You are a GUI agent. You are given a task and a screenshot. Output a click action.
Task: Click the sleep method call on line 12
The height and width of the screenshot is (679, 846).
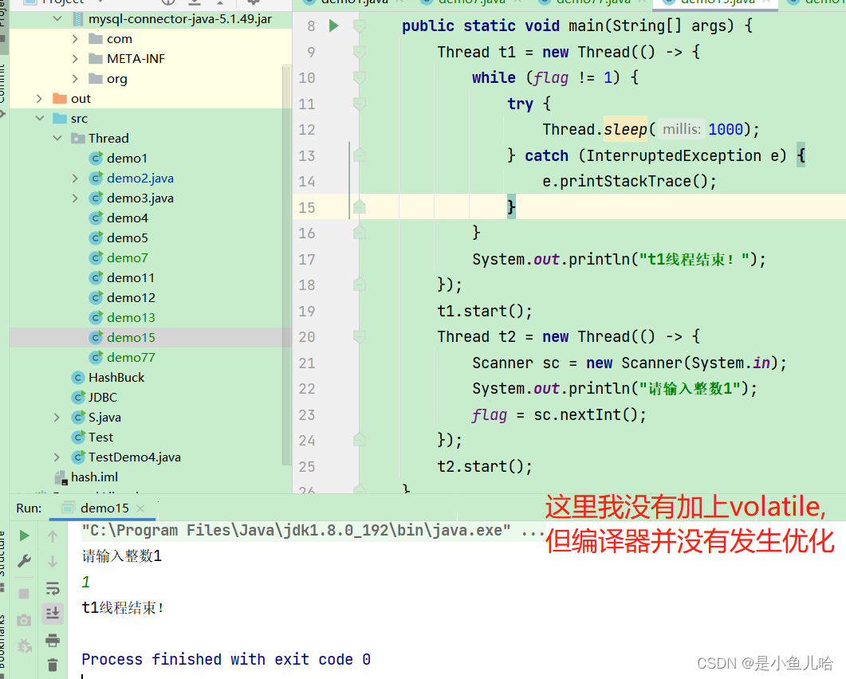pos(625,129)
